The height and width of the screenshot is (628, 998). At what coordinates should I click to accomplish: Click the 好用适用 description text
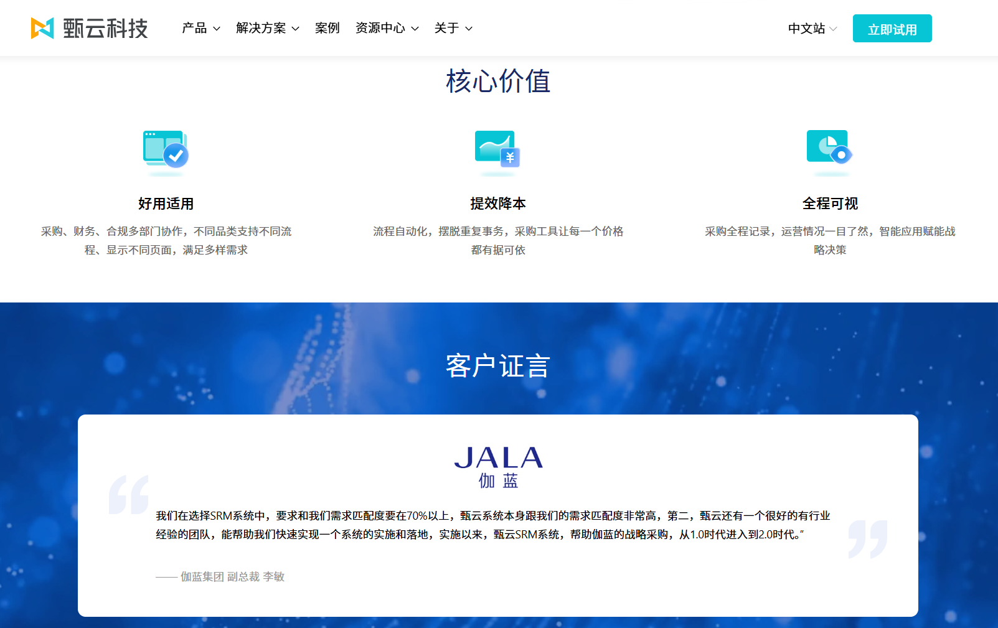166,240
